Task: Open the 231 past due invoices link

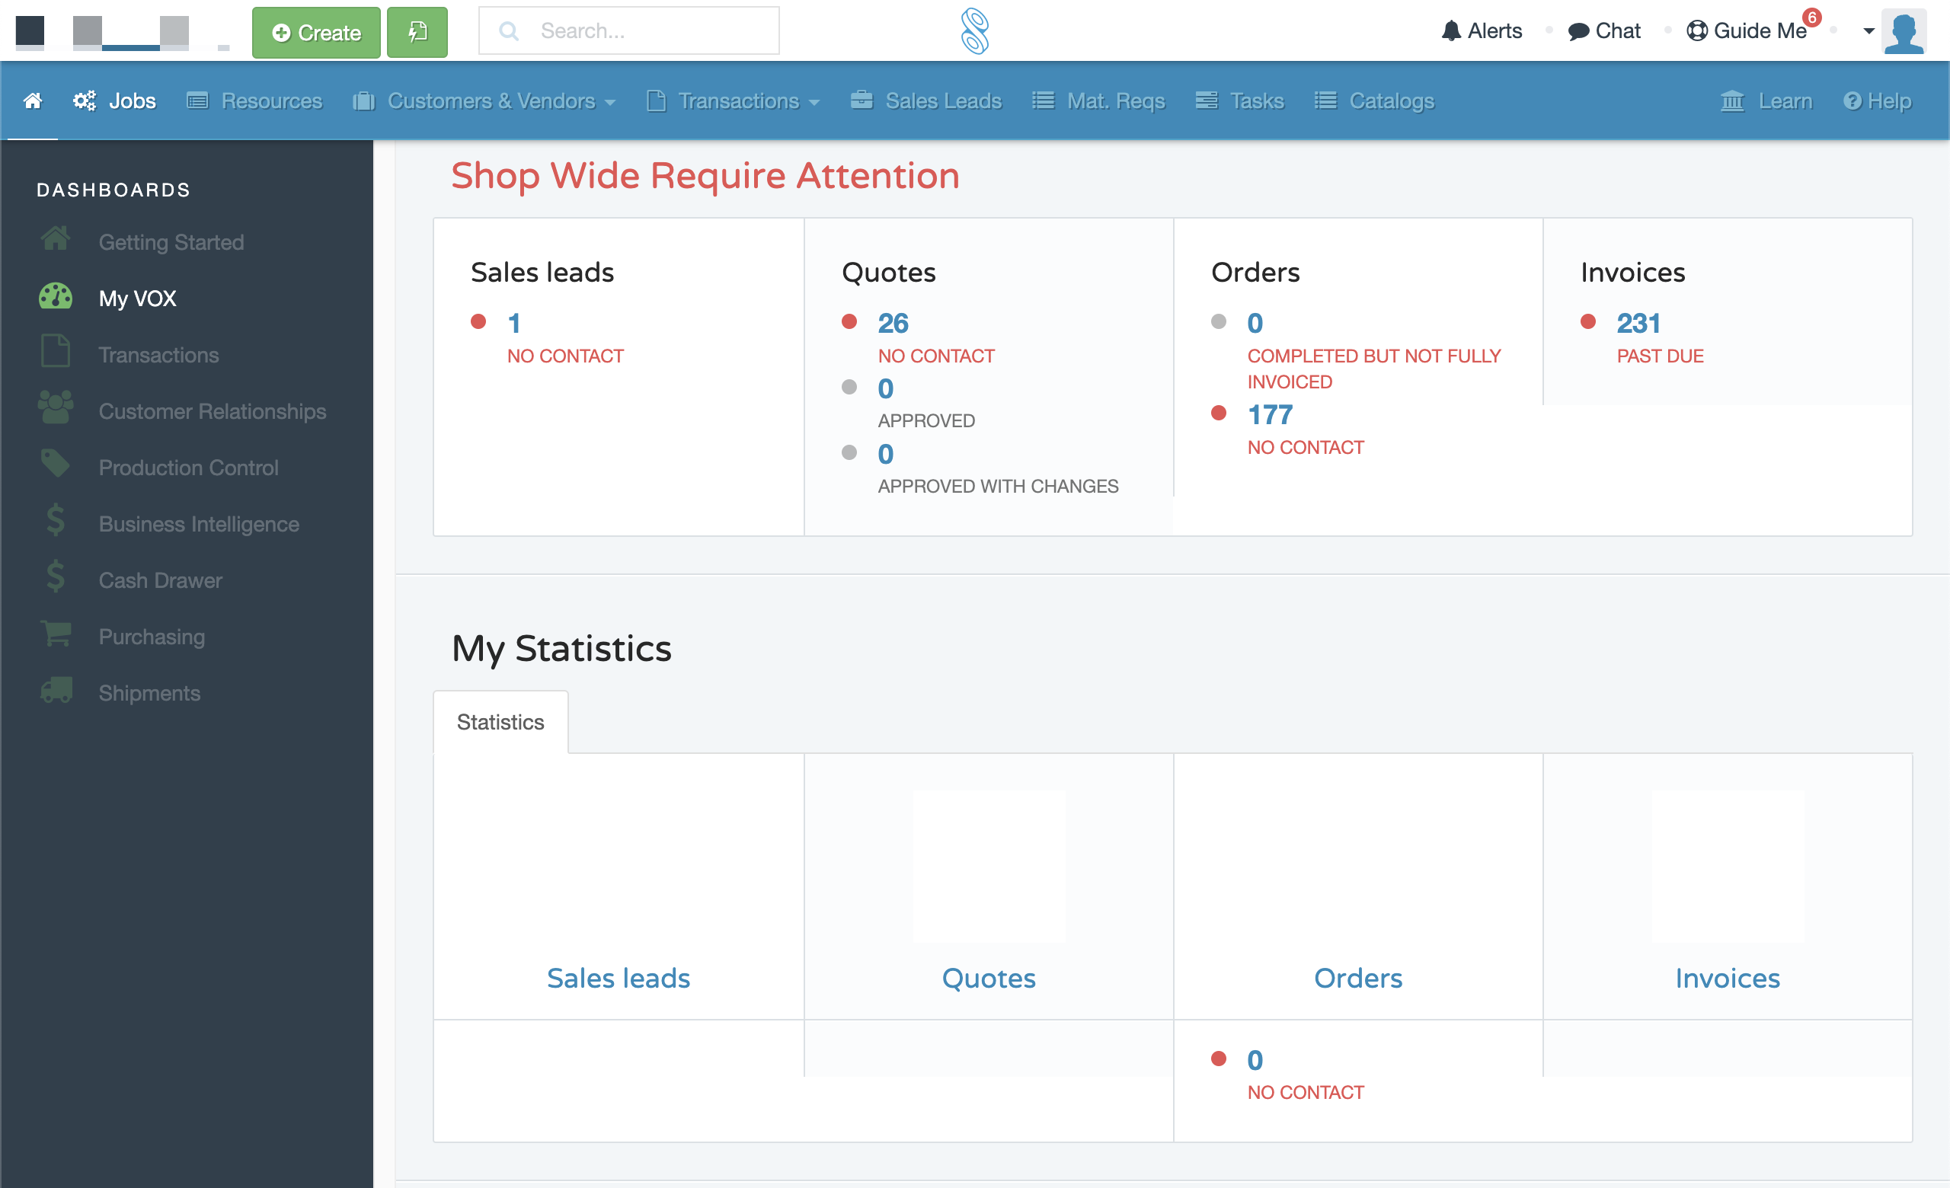Action: (x=1638, y=323)
